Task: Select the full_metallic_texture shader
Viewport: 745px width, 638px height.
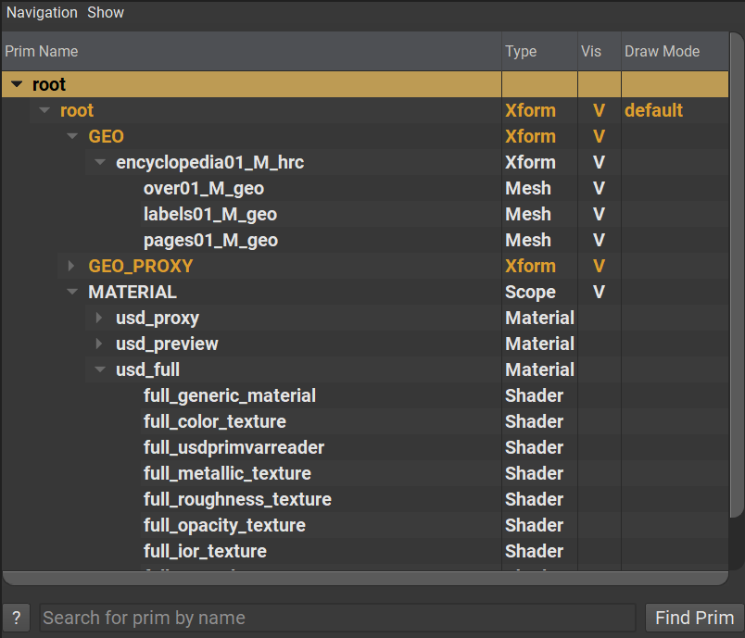Action: tap(227, 473)
